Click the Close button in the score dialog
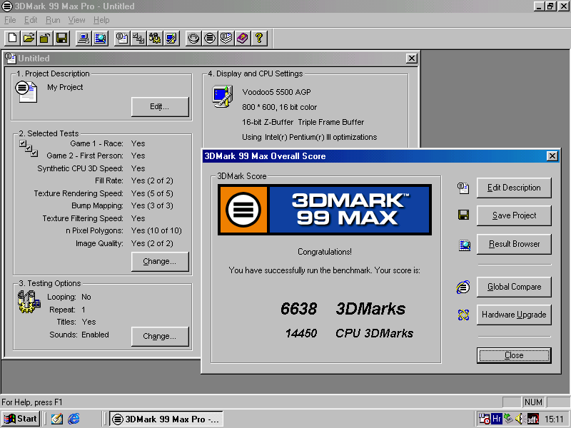The height and width of the screenshot is (428, 571). [x=514, y=355]
